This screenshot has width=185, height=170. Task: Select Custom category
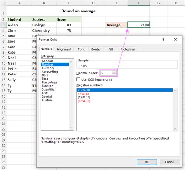click(x=55, y=100)
